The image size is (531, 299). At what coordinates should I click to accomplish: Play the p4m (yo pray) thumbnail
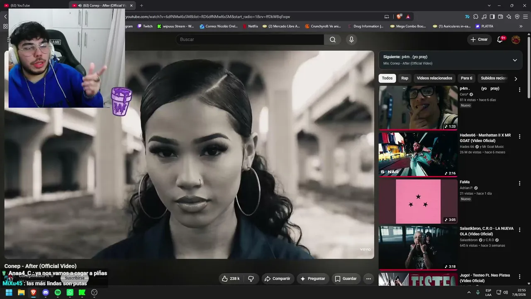pos(418,108)
